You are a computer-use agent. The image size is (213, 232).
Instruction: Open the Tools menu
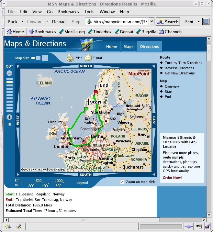coord(89,12)
